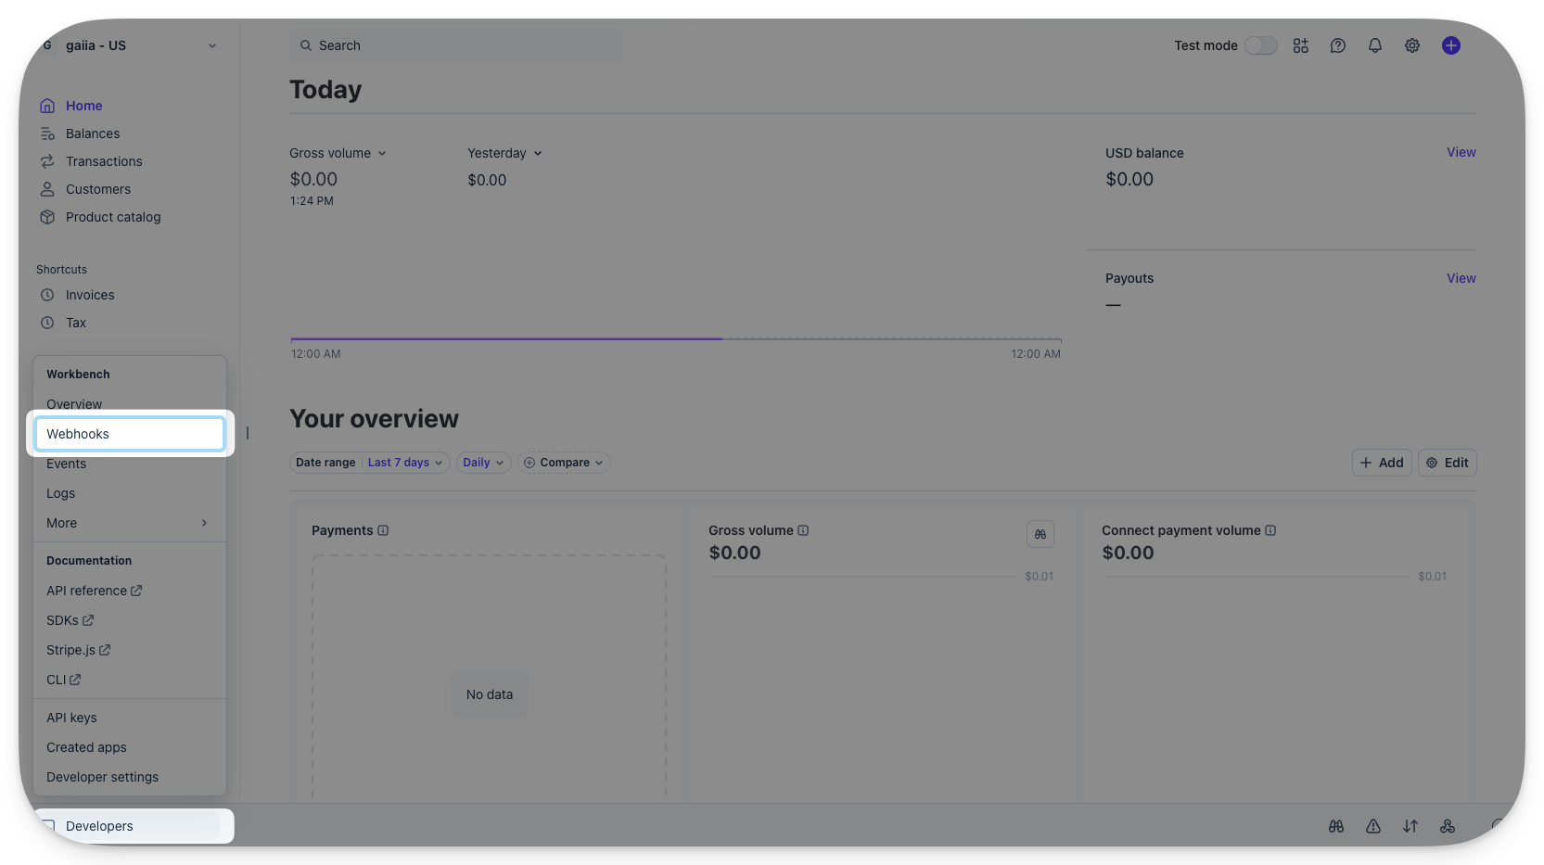Screen dimensions: 1544x865
Task: Open the Home sidebar item
Action: tap(83, 106)
